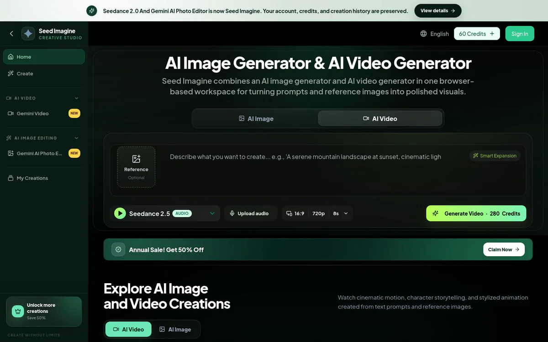This screenshot has width=548, height=342.
Task: Select the AI Video generator tab
Action: [x=380, y=119]
